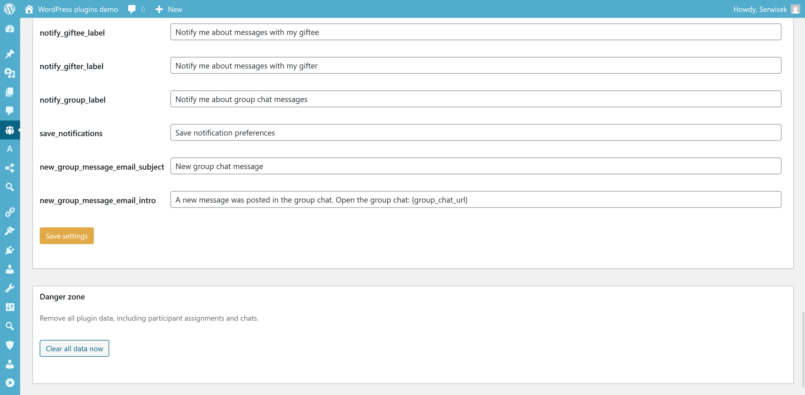Open the Tools wrench sidebar icon

tap(10, 288)
